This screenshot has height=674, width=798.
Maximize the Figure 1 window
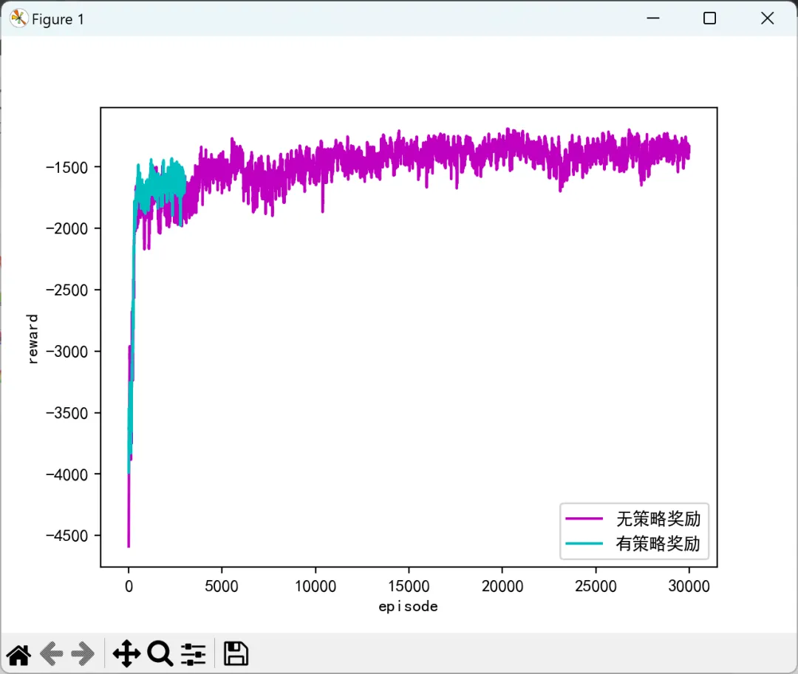pos(709,18)
